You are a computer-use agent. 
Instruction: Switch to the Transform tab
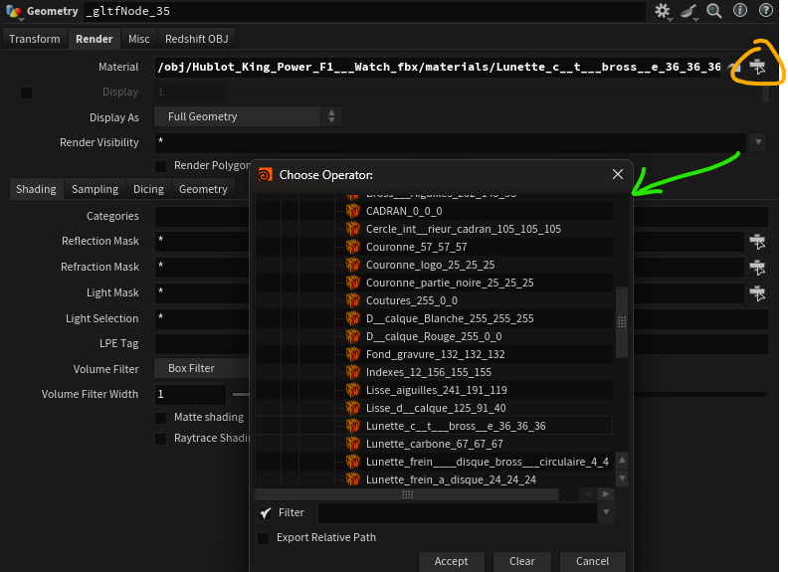coord(34,39)
